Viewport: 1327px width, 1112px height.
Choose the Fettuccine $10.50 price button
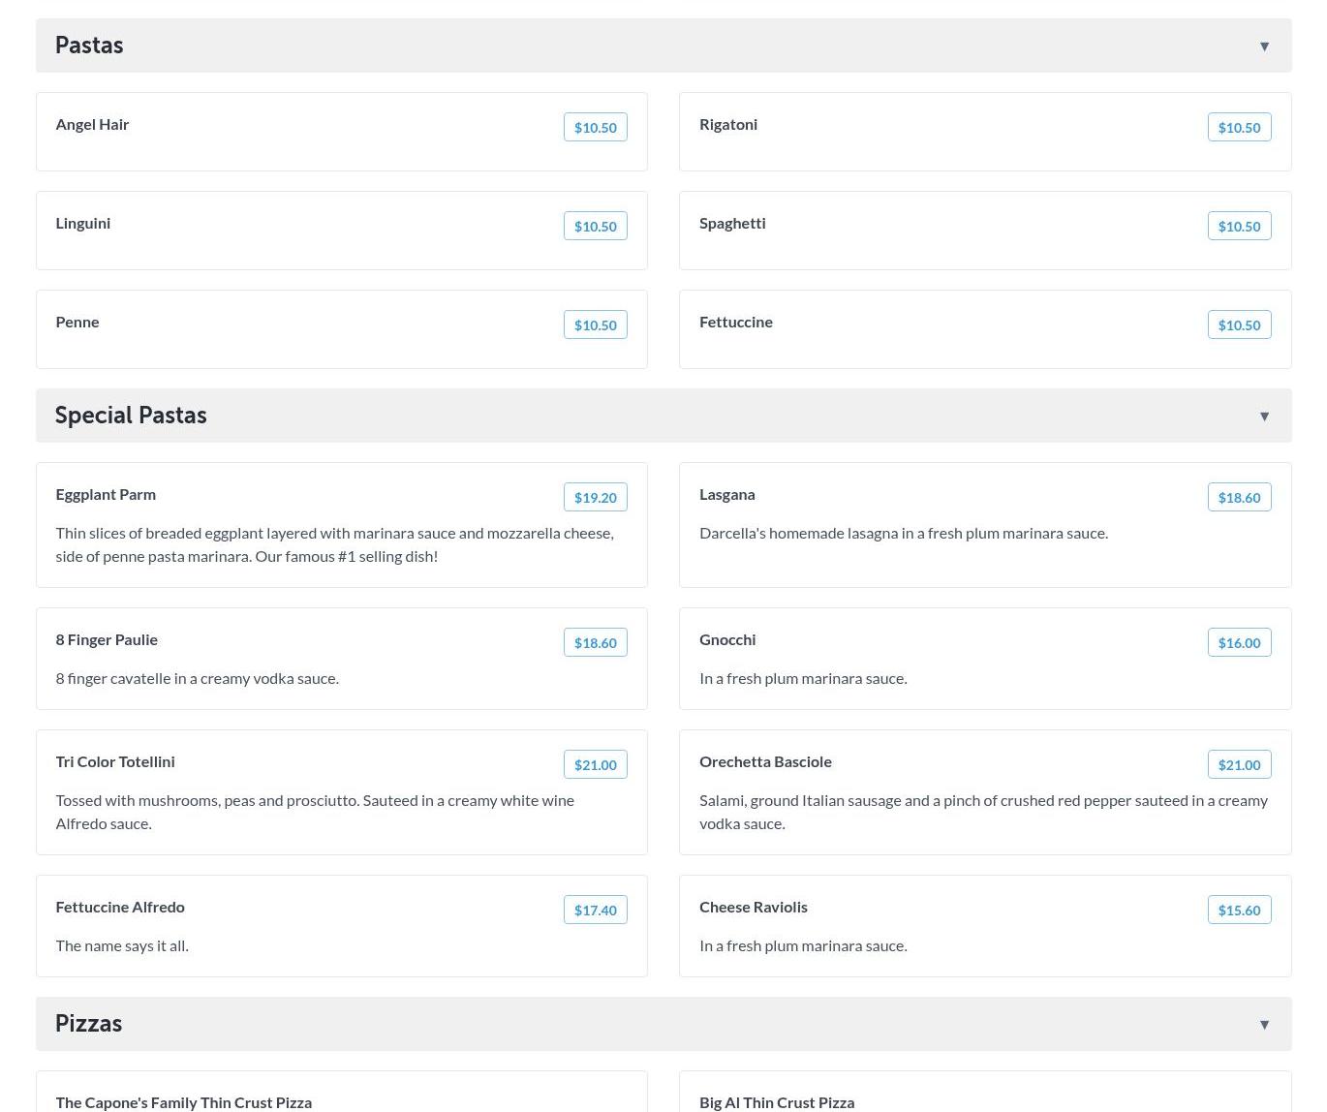[1239, 325]
